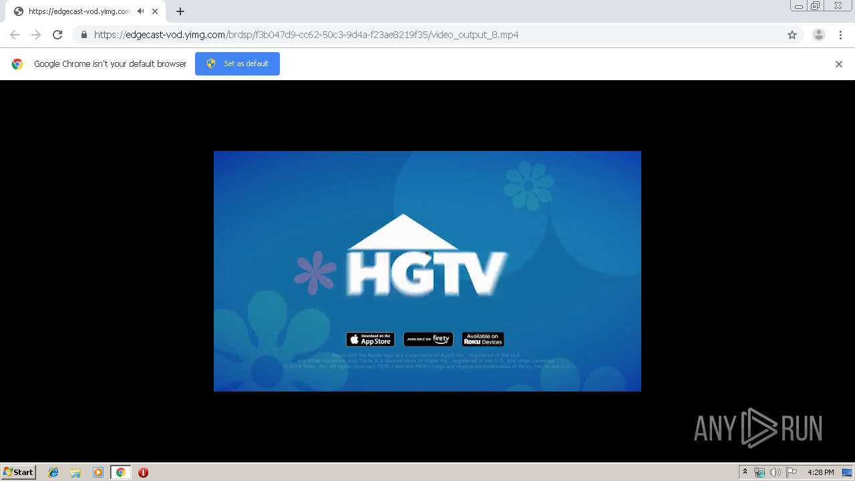Open the volume tray icon
The width and height of the screenshot is (855, 481).
coord(775,472)
